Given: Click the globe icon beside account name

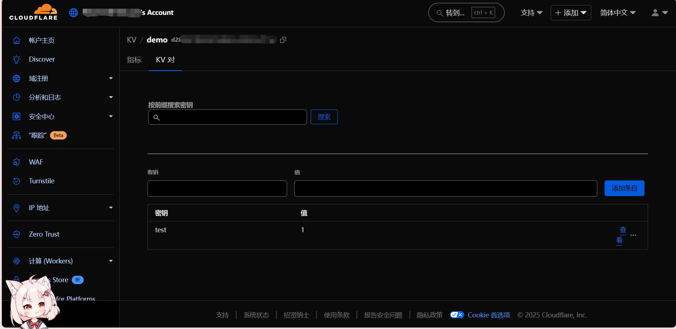Looking at the screenshot, I should [x=74, y=13].
